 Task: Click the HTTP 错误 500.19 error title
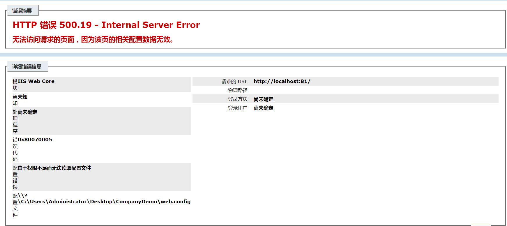point(106,25)
